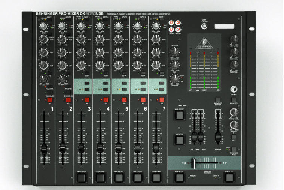Click channel 1 LOW EQ knob
Image resolution: width=284 pixels, height=190 pixels.
[x=43, y=65]
